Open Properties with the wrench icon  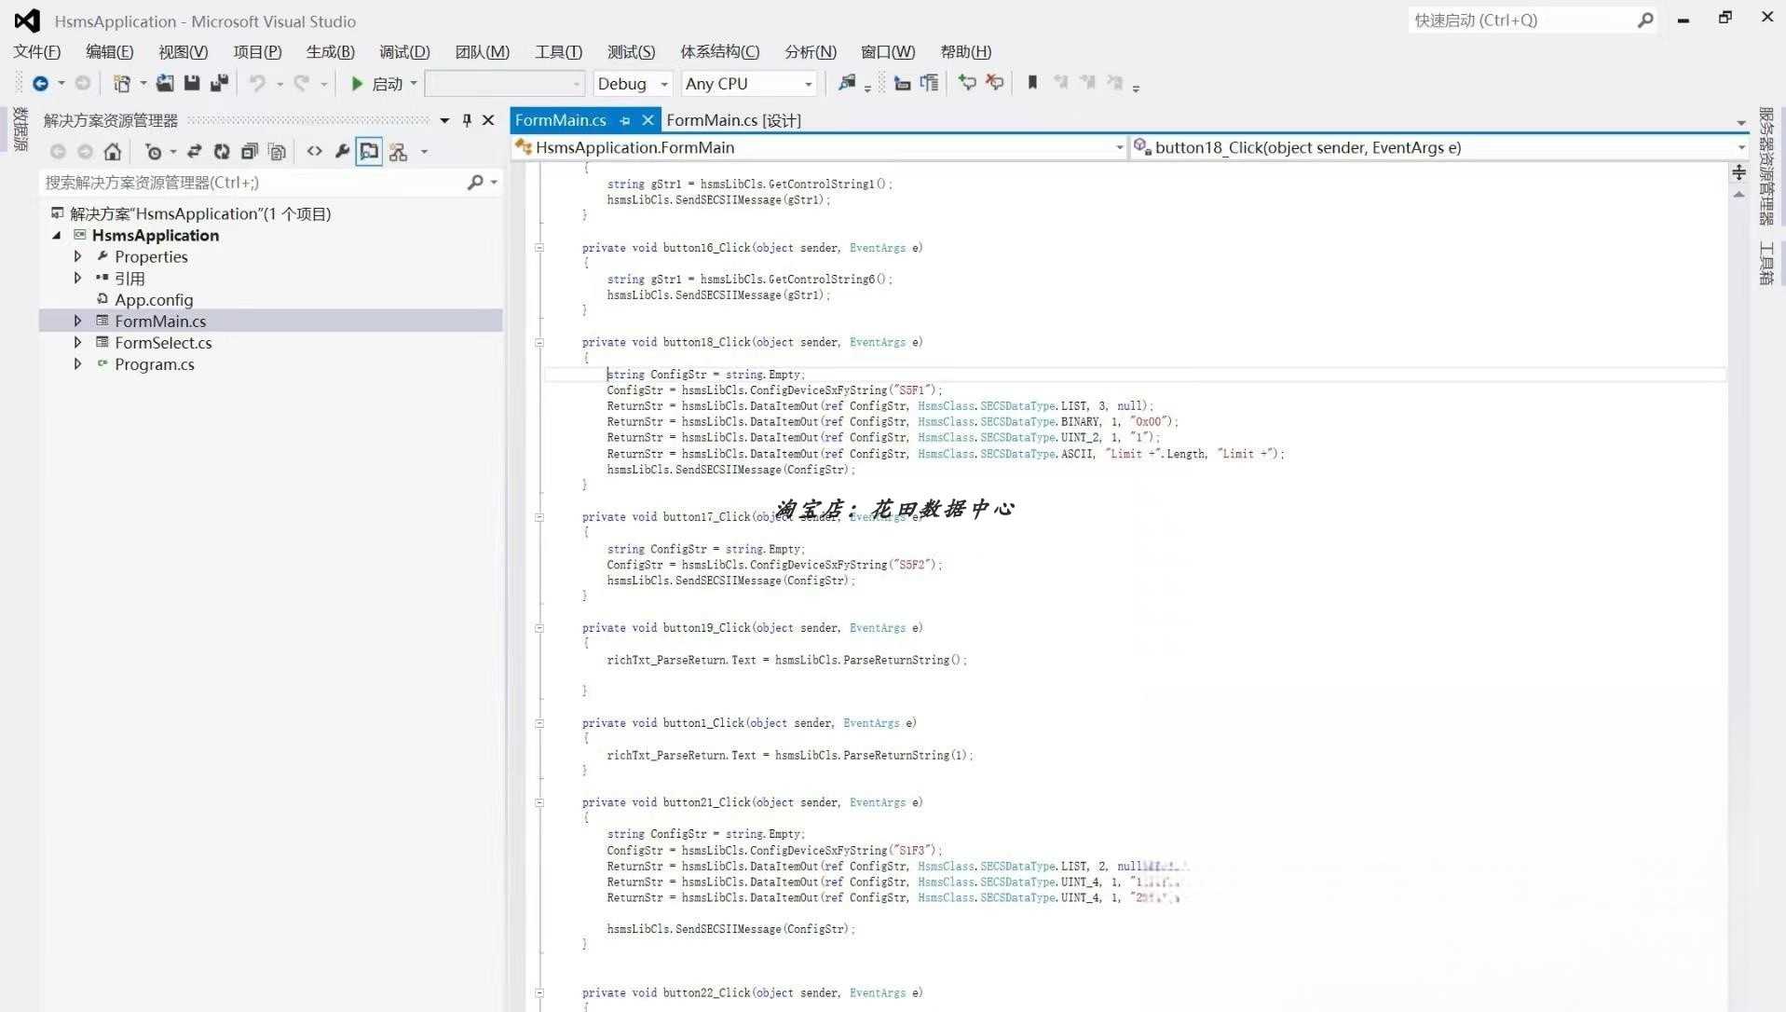point(342,152)
